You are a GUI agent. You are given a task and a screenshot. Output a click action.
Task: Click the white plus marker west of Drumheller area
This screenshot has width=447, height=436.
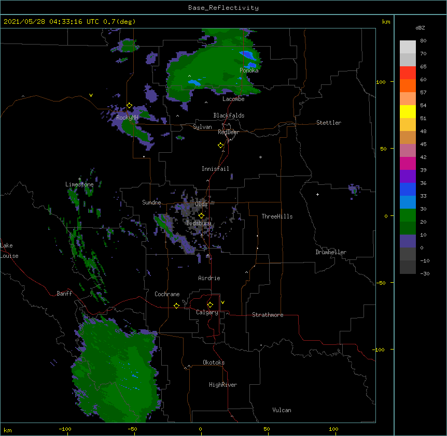[x=317, y=194]
